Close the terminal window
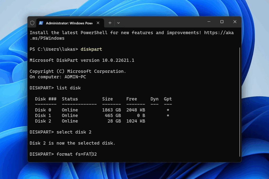Screen dimensions: 269x179 coord(235,22)
